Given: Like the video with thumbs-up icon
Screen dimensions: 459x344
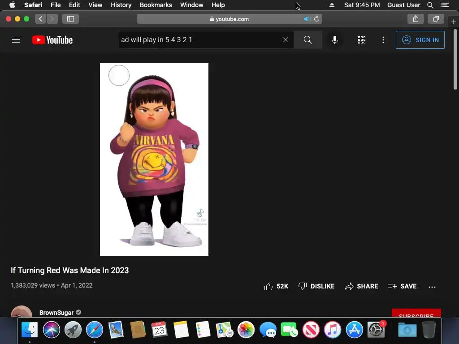Looking at the screenshot, I should tap(268, 286).
